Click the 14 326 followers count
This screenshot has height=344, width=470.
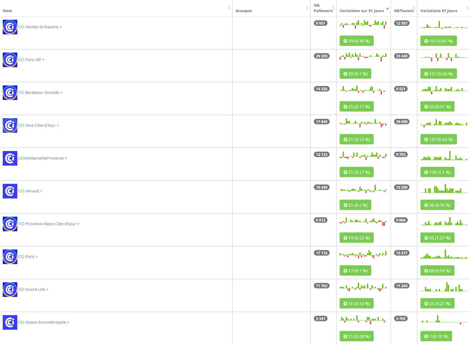[322, 89]
